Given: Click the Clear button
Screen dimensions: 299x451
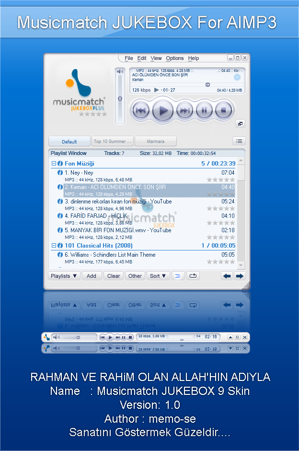Looking at the screenshot, I should (114, 276).
